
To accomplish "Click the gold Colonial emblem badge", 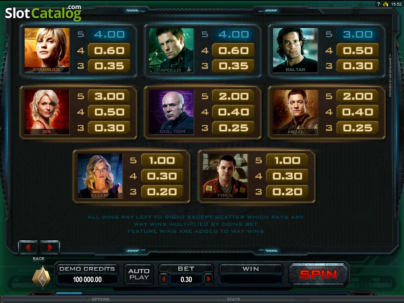I will (41, 277).
